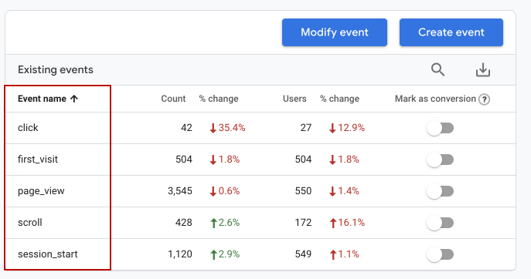The width and height of the screenshot is (531, 279).
Task: Click the Create event button
Action: [x=451, y=32]
